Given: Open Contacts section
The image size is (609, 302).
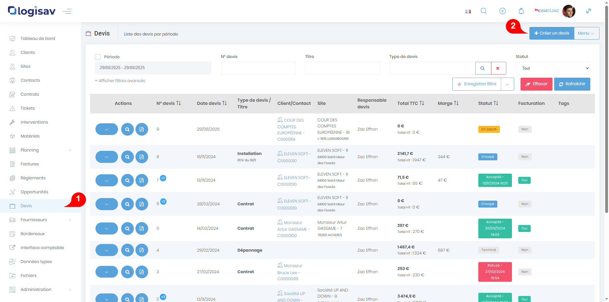Looking at the screenshot, I should pyautogui.click(x=30, y=80).
